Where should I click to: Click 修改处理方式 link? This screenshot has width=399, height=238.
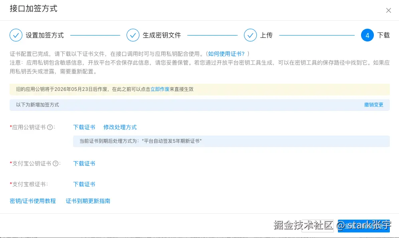click(x=120, y=127)
